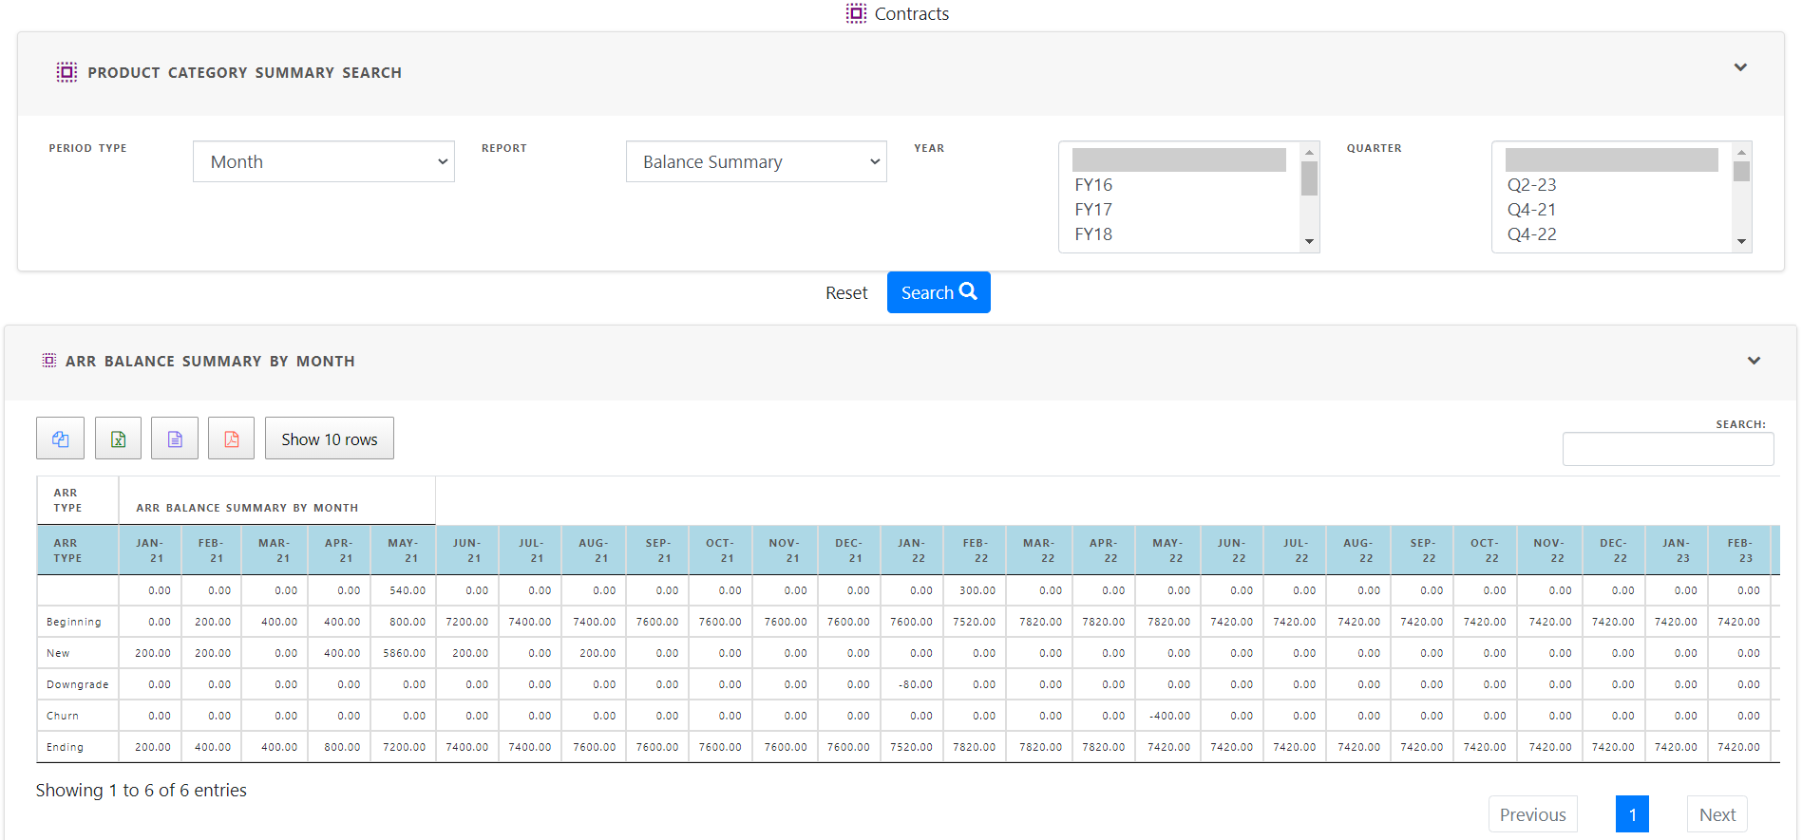Go to page 1
Image resolution: width=1802 pixels, height=840 pixels.
(x=1632, y=814)
